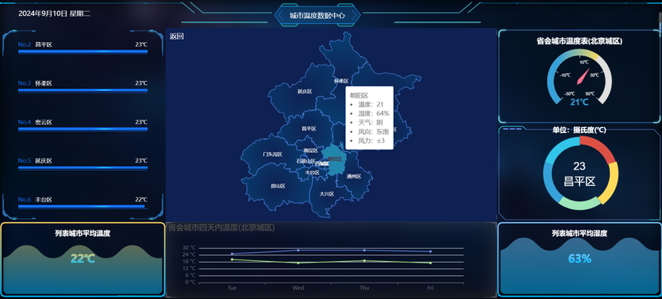Click the highlighted 朝阳区 map region
662x299 pixels.
(336, 160)
